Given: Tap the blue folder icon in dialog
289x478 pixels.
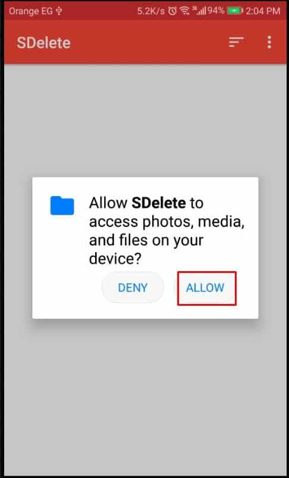Looking at the screenshot, I should coord(62,206).
